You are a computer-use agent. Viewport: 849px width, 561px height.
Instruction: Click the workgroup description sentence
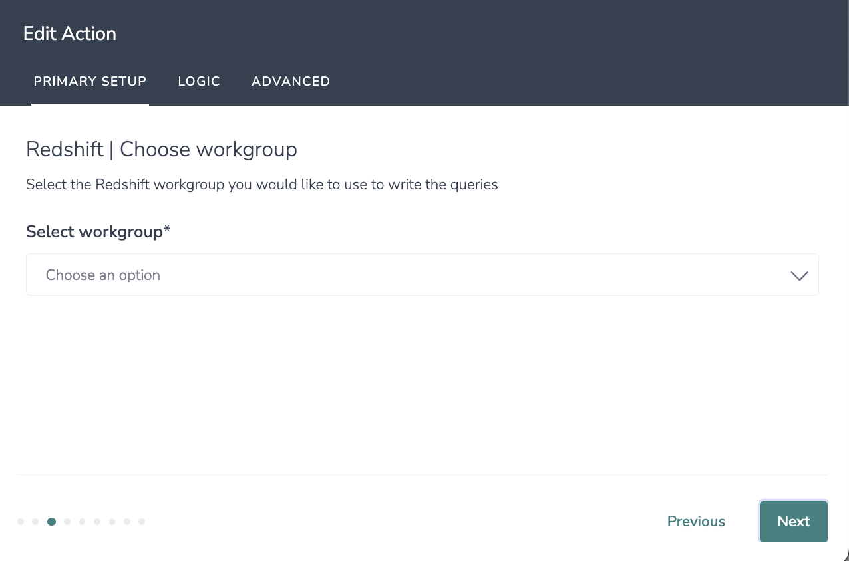click(x=262, y=185)
